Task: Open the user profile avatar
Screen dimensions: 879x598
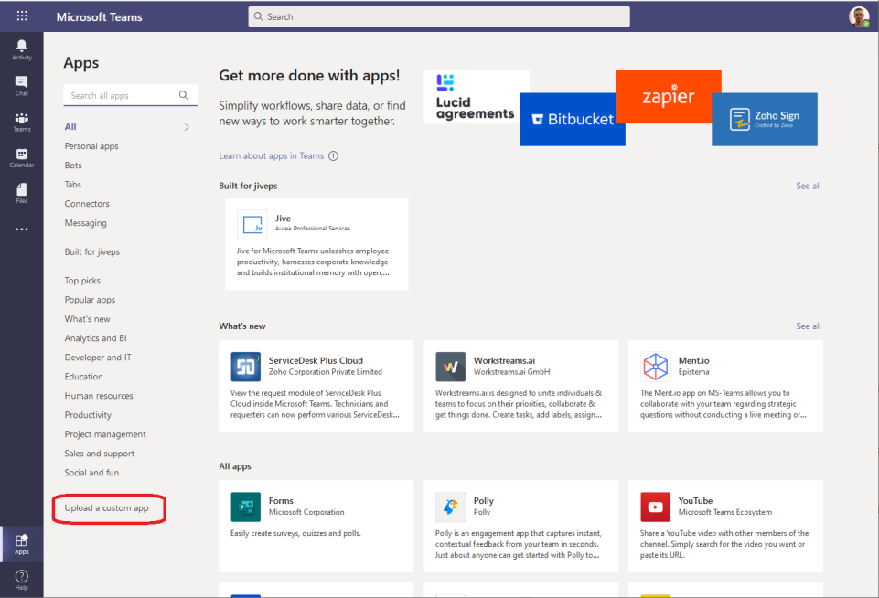Action: (858, 16)
